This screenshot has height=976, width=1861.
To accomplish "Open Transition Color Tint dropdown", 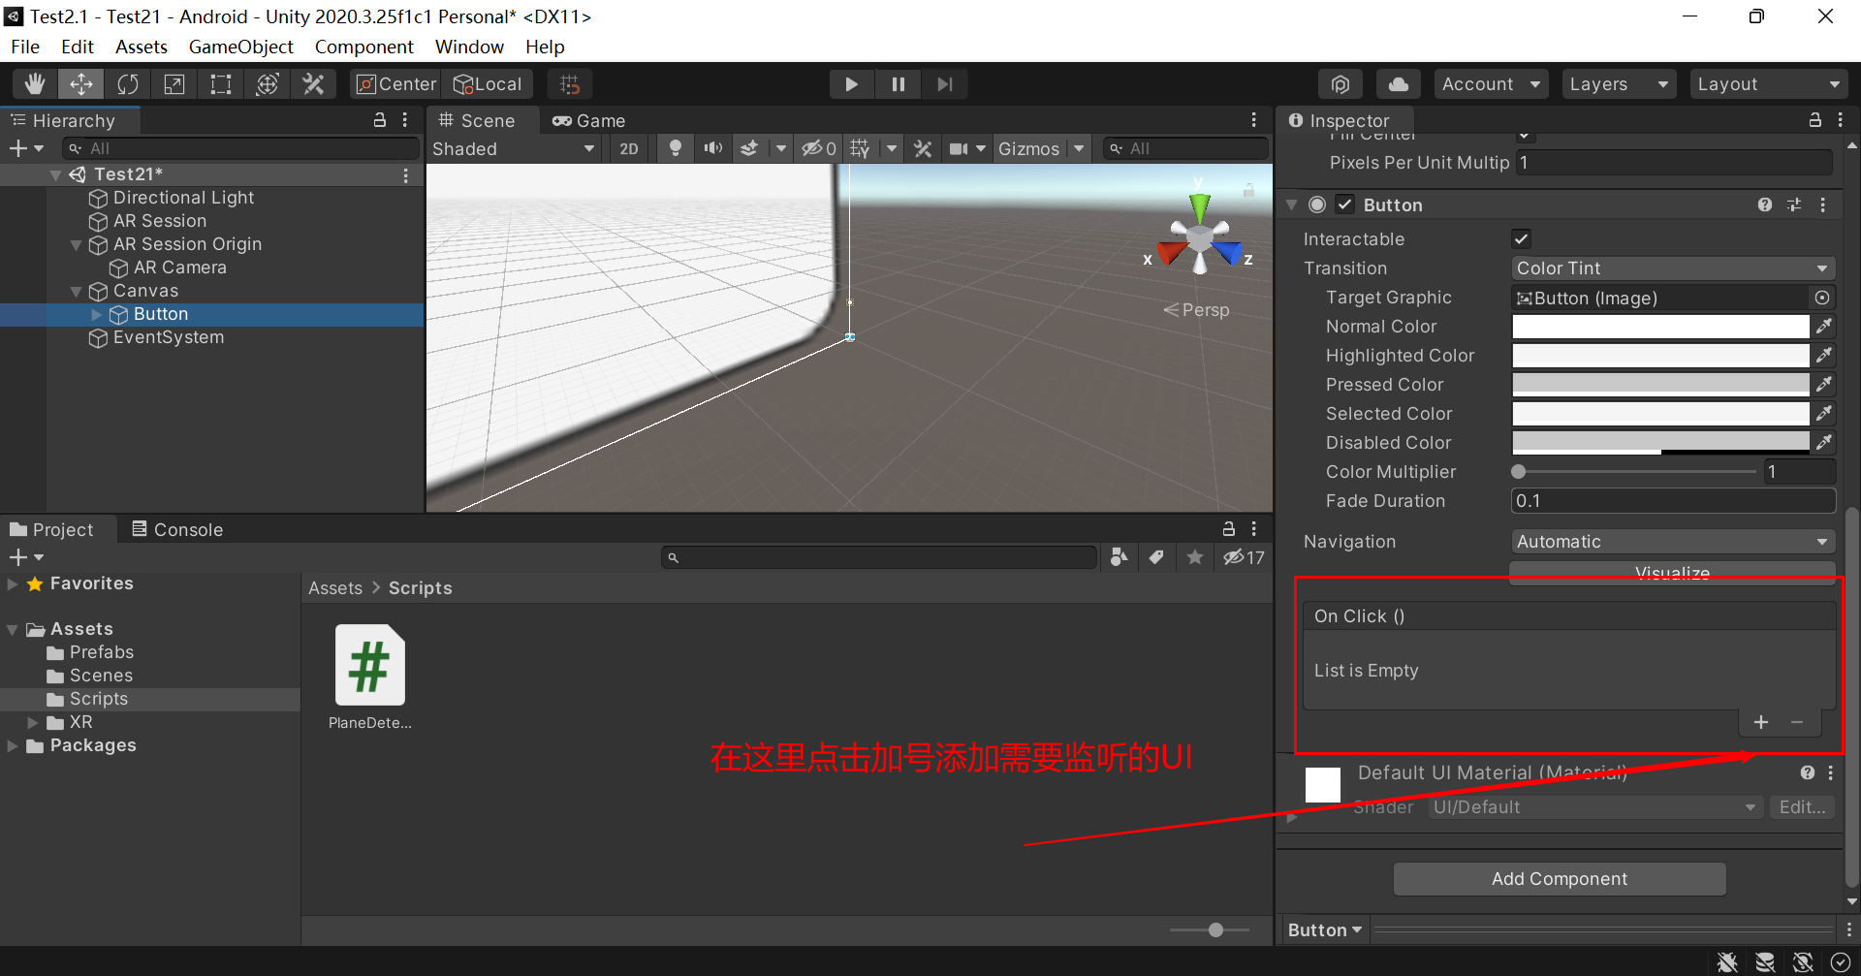I will pyautogui.click(x=1673, y=268).
